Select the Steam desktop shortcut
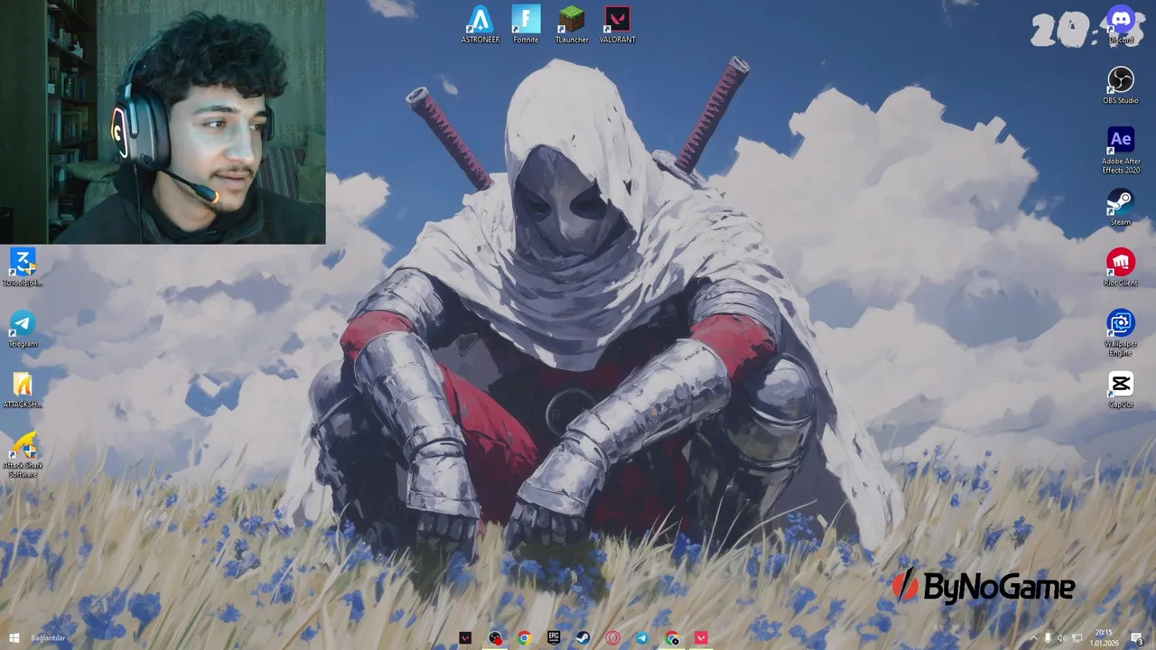The width and height of the screenshot is (1156, 650). 1121,207
